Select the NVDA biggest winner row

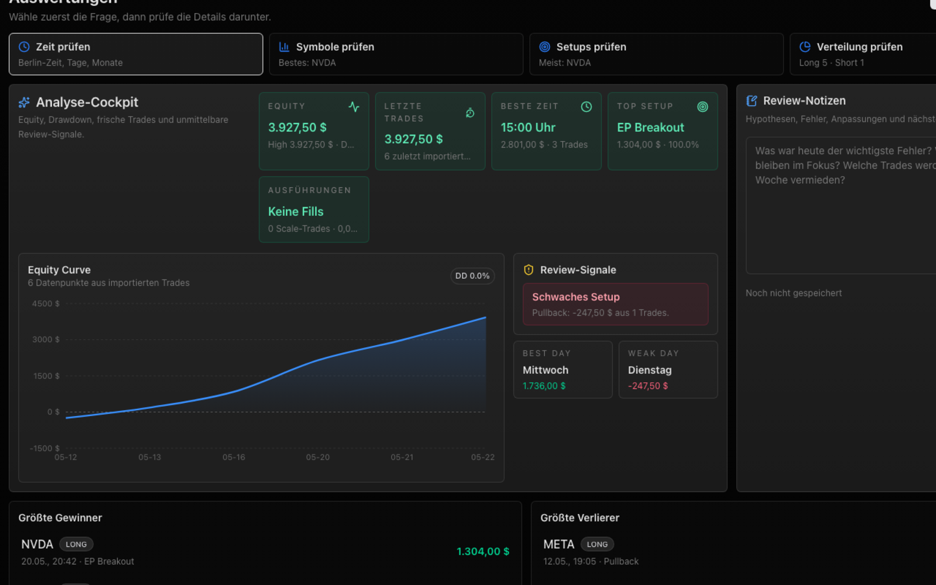[x=265, y=552]
